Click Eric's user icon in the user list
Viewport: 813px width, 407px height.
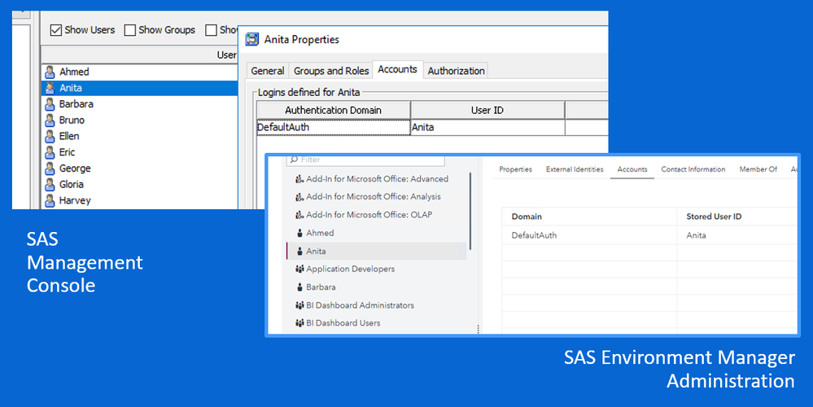pos(50,152)
